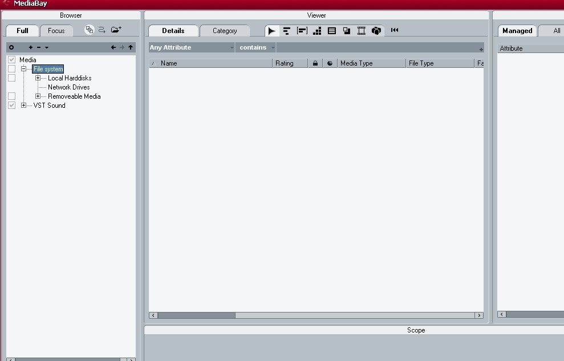Click the reset filter rewind icon
The width and height of the screenshot is (564, 361).
click(395, 30)
